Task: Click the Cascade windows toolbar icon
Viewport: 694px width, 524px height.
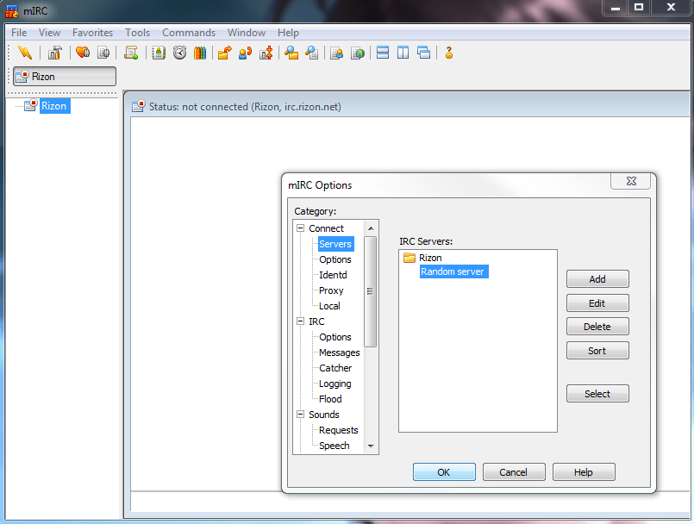Action: (x=423, y=53)
